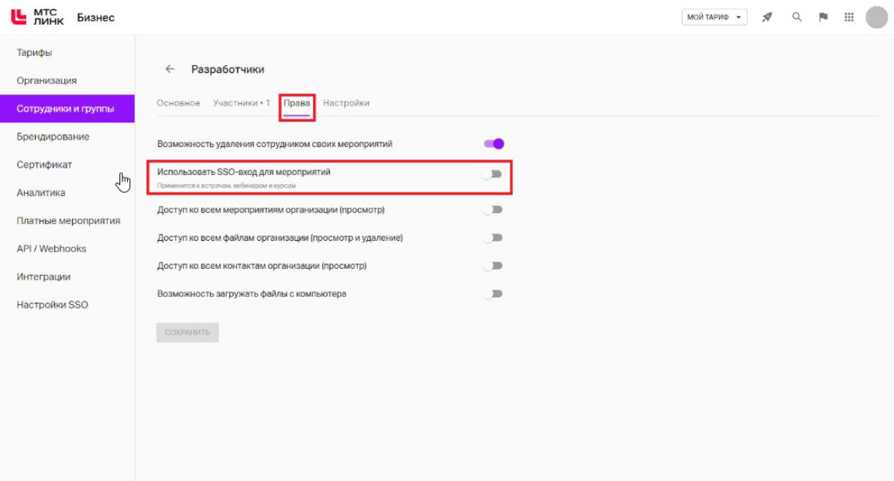Open the Настройки tab
The image size is (894, 481).
[346, 103]
